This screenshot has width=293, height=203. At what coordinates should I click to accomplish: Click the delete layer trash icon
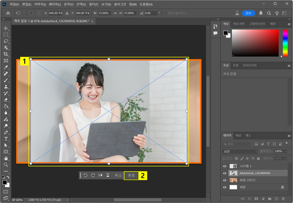pos(284,199)
